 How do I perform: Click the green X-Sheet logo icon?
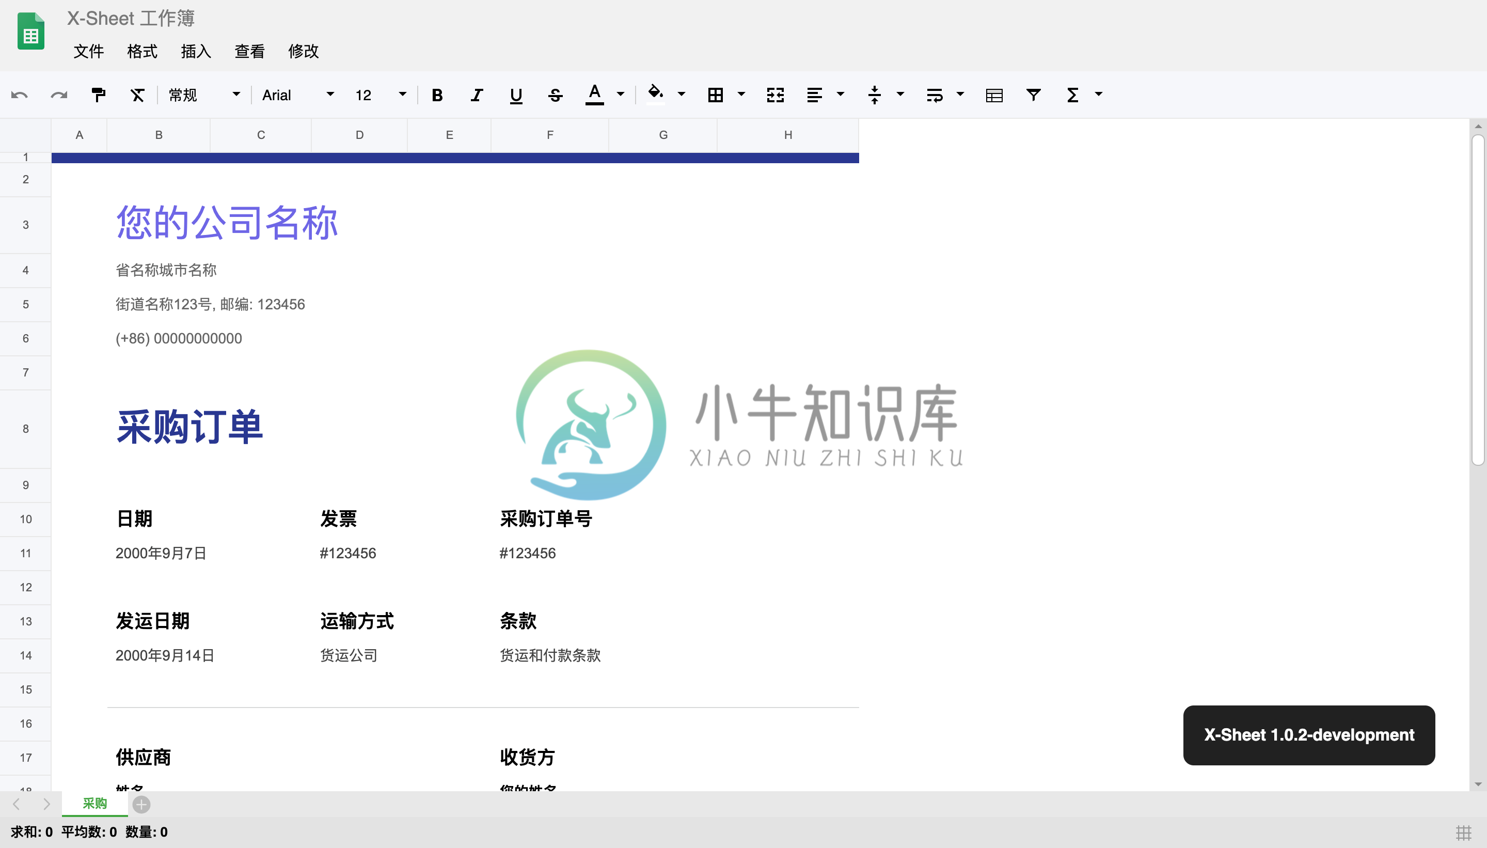pyautogui.click(x=31, y=31)
